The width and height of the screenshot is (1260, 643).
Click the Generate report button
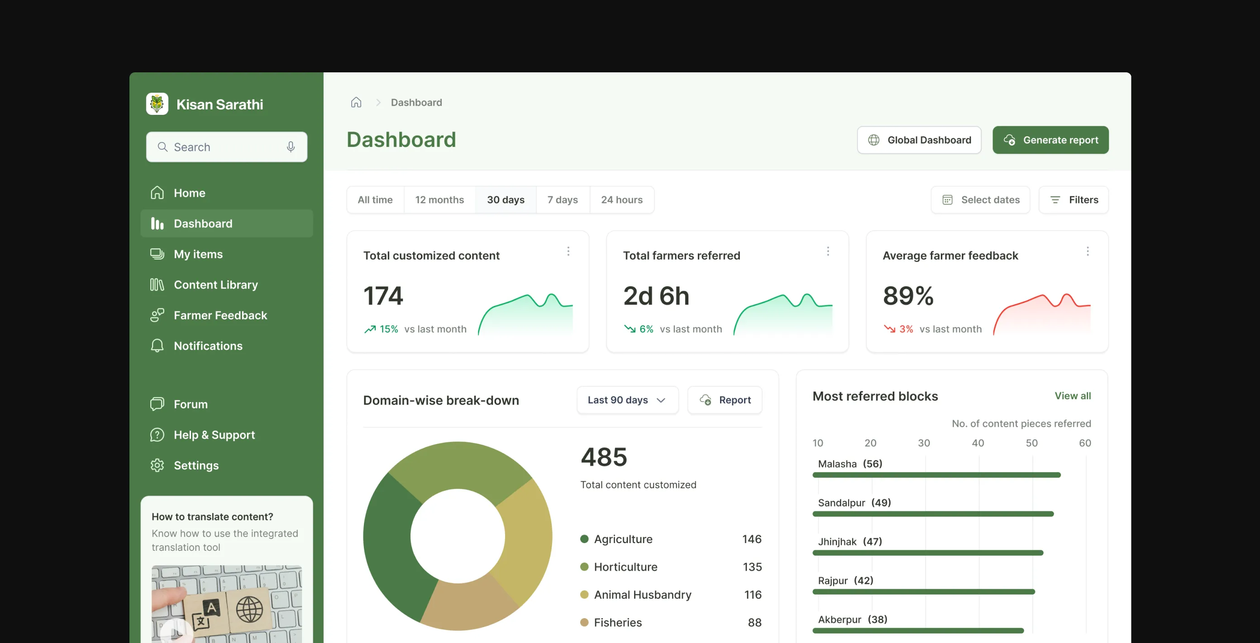pyautogui.click(x=1050, y=140)
